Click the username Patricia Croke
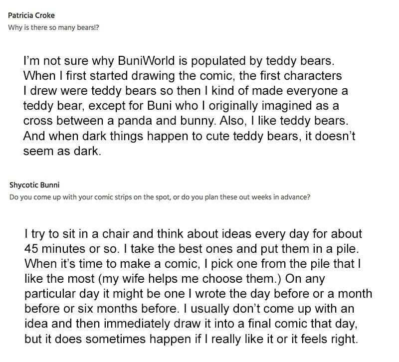 point(32,15)
